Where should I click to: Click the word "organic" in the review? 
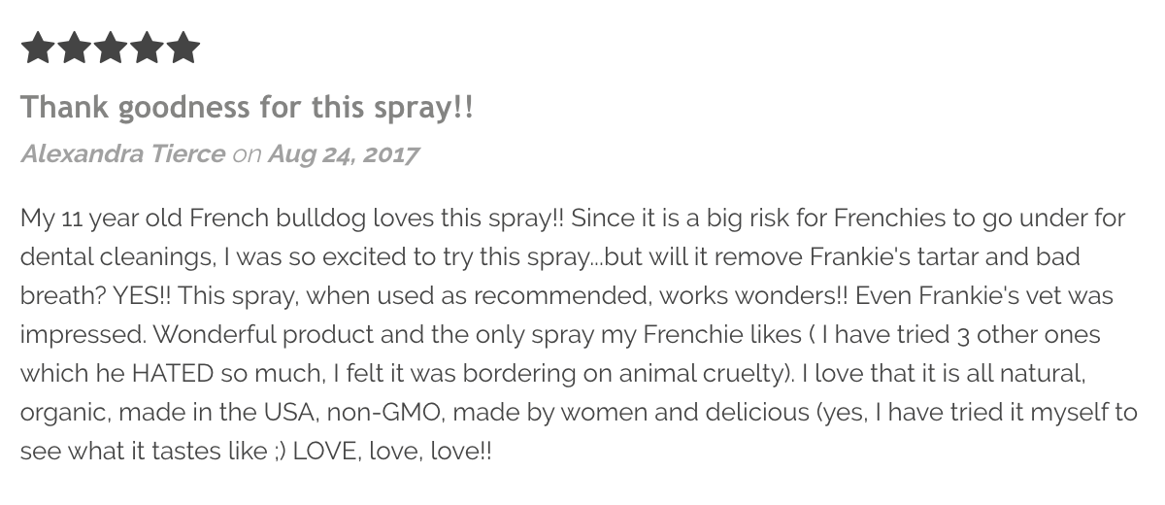coord(63,412)
